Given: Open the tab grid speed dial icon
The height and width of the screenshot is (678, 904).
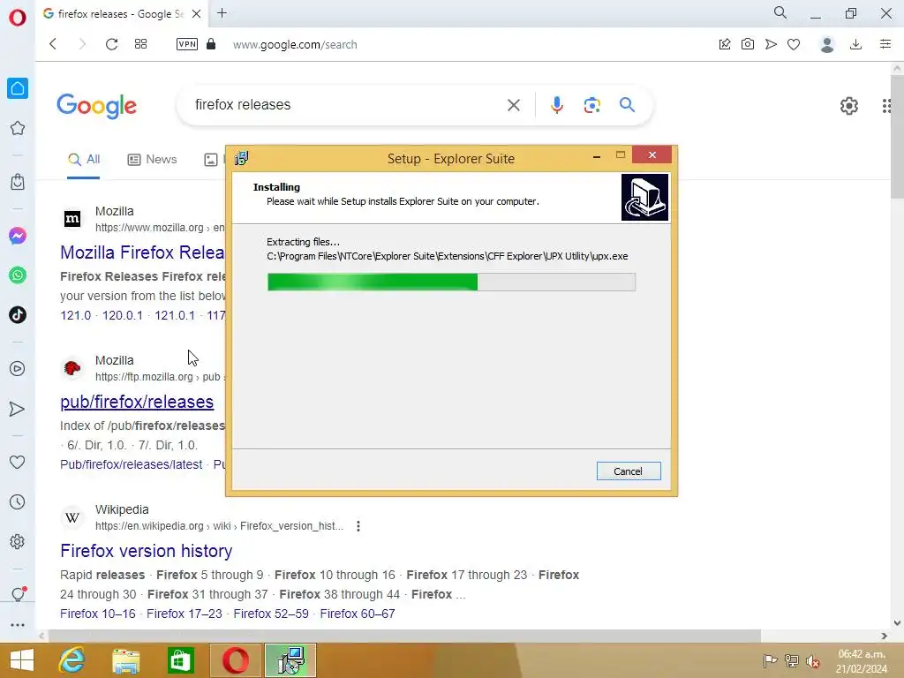Looking at the screenshot, I should pyautogui.click(x=140, y=44).
